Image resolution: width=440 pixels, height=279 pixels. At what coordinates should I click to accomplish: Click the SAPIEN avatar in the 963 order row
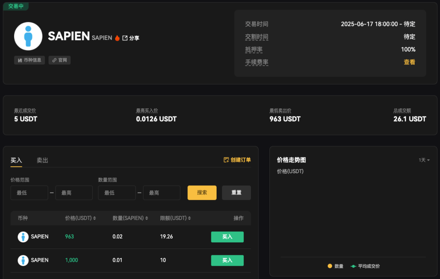(x=23, y=237)
